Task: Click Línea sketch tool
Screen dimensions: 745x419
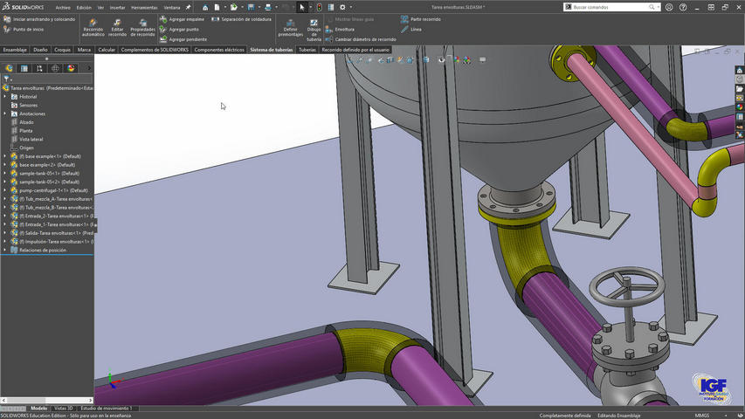Action: pos(411,29)
